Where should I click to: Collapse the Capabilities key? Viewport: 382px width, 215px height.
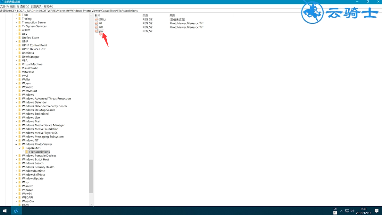[x=20, y=148]
